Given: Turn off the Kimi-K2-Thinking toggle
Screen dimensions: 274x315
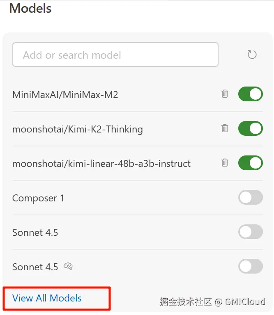Looking at the screenshot, I should (250, 128).
